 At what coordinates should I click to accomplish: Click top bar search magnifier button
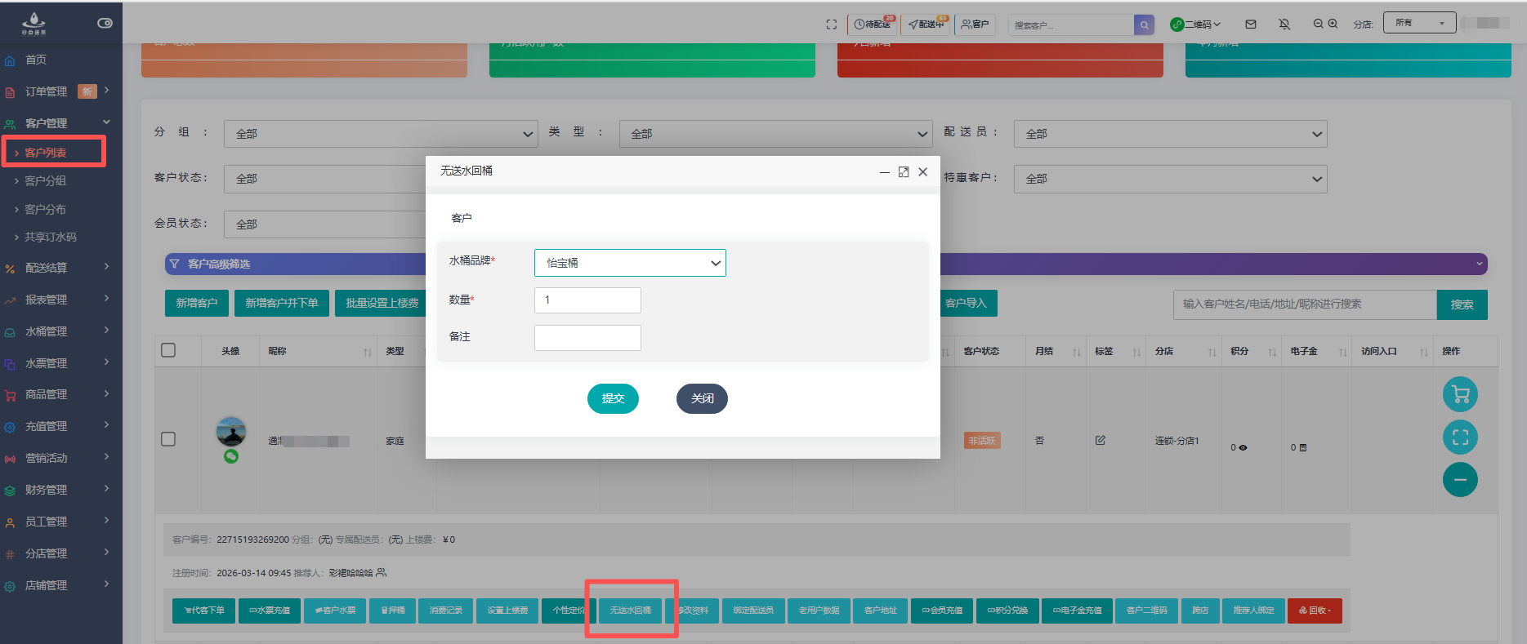[x=1145, y=25]
